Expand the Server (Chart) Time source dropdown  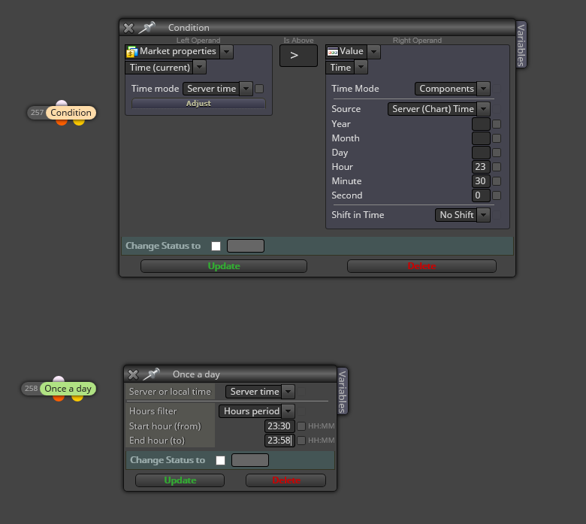click(439, 109)
